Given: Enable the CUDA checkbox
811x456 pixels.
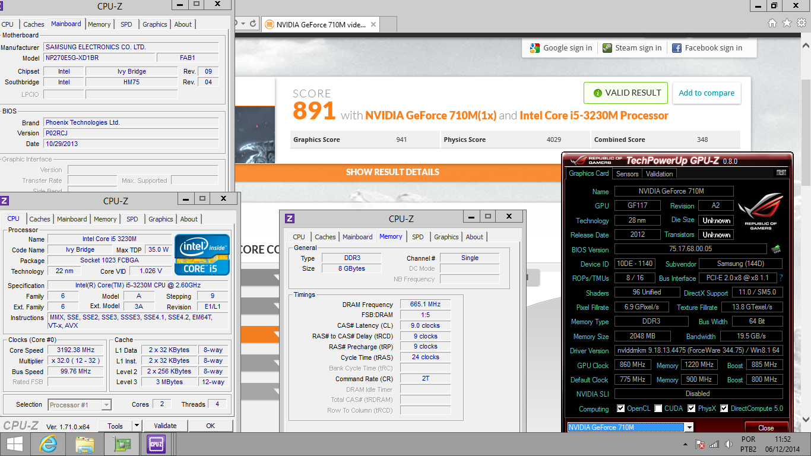Looking at the screenshot, I should (x=658, y=408).
